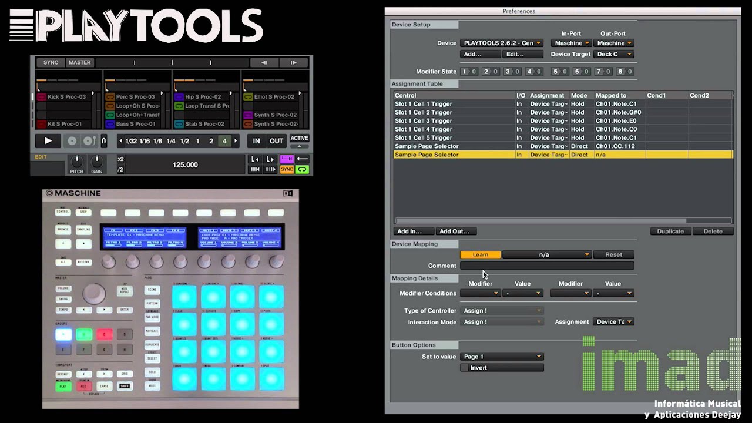Check the Invert checkbox
The image size is (752, 423).
[x=464, y=368]
